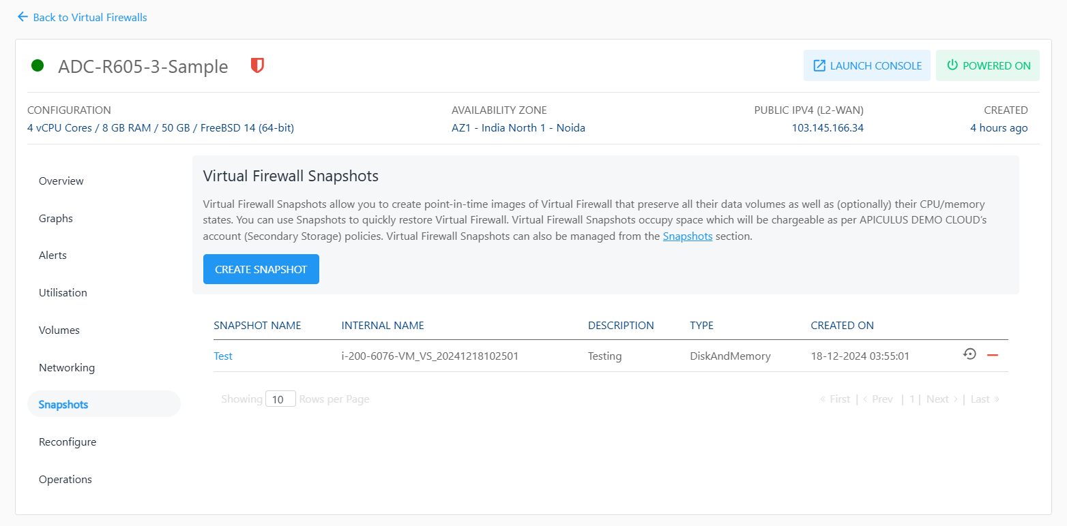The height and width of the screenshot is (526, 1067).
Task: Click the red delete snapshot icon
Action: [x=993, y=356]
